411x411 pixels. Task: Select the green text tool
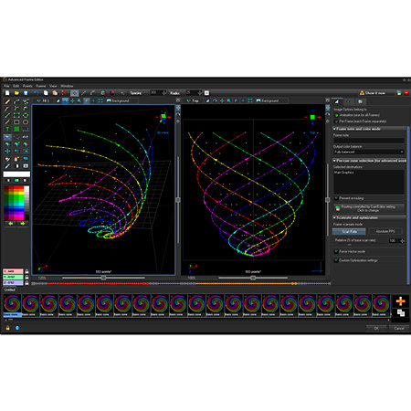[x=7, y=129]
